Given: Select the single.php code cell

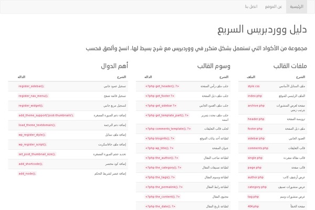Looking at the screenshot, I should (255, 157).
